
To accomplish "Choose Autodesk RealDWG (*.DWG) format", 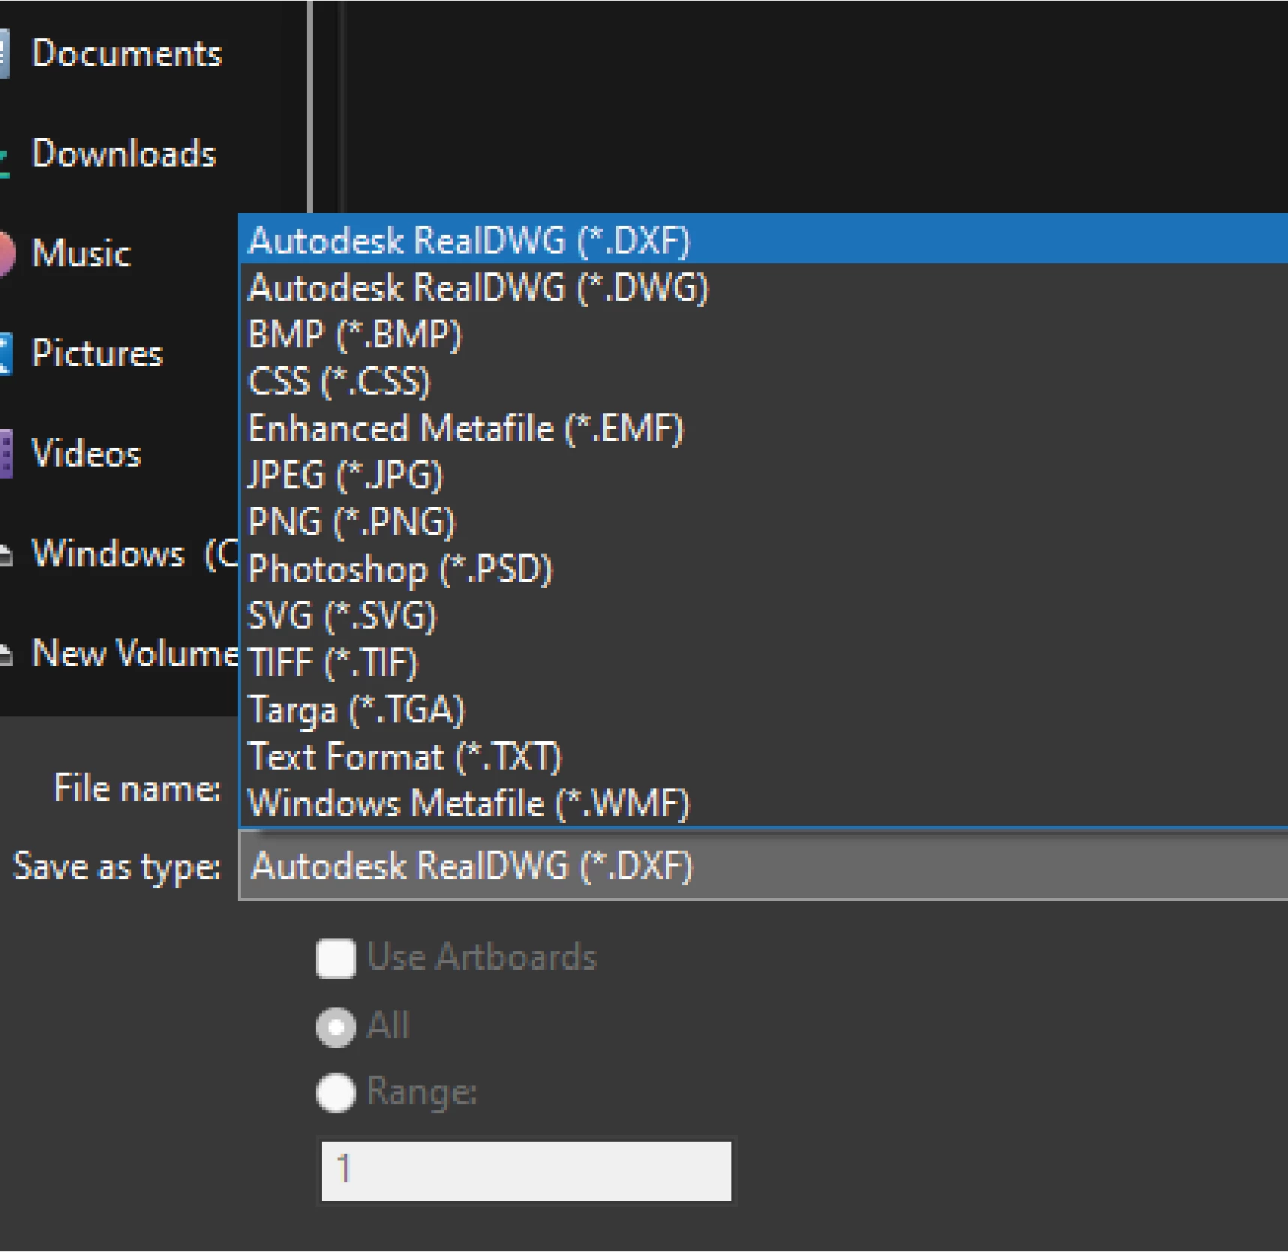I will [x=764, y=287].
